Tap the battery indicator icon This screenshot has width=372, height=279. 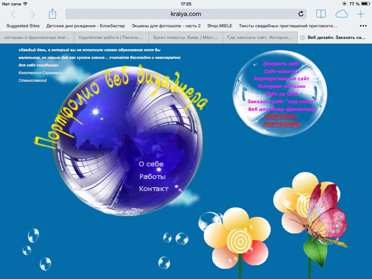tap(365, 4)
